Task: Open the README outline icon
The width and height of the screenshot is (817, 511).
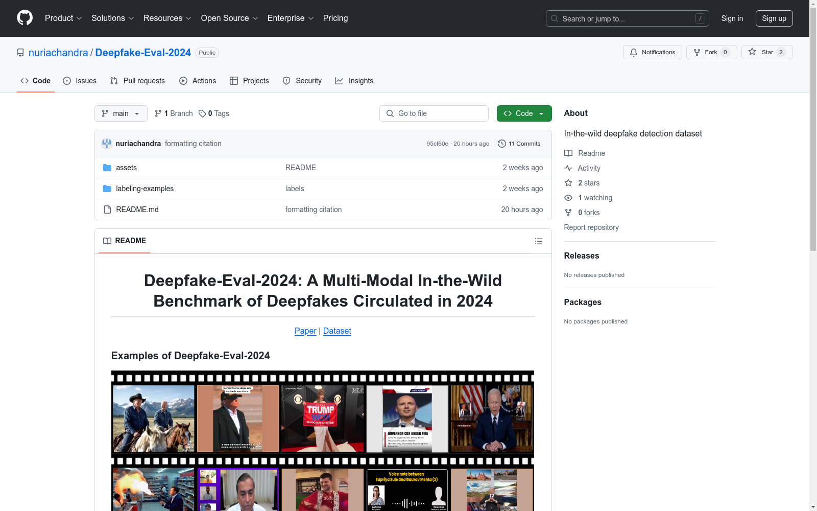Action: pyautogui.click(x=538, y=241)
